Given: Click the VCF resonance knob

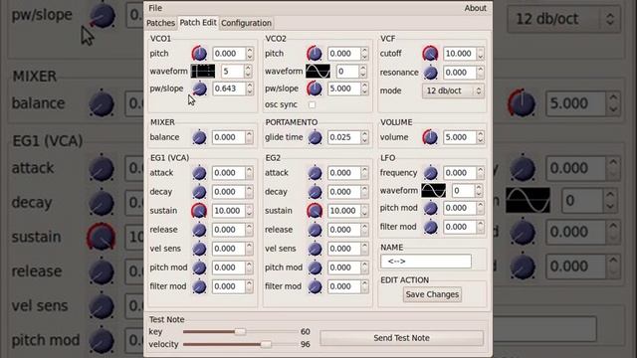Looking at the screenshot, I should click(430, 73).
